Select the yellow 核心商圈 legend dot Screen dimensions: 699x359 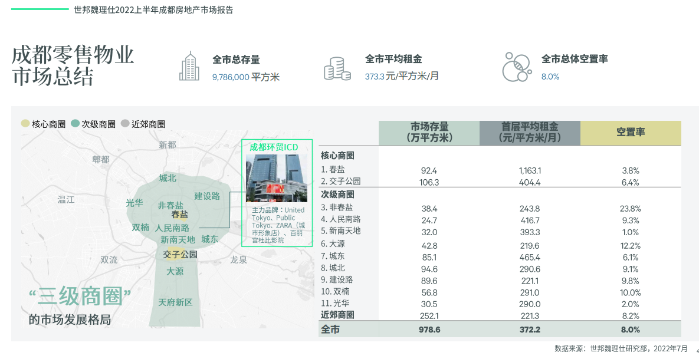tap(25, 124)
